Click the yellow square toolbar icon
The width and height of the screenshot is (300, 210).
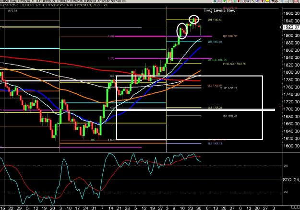[x=267, y=1]
